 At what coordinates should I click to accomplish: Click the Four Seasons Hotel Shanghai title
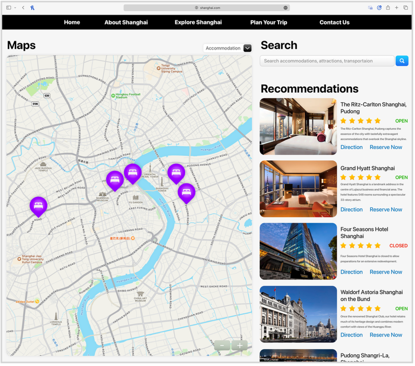click(365, 233)
